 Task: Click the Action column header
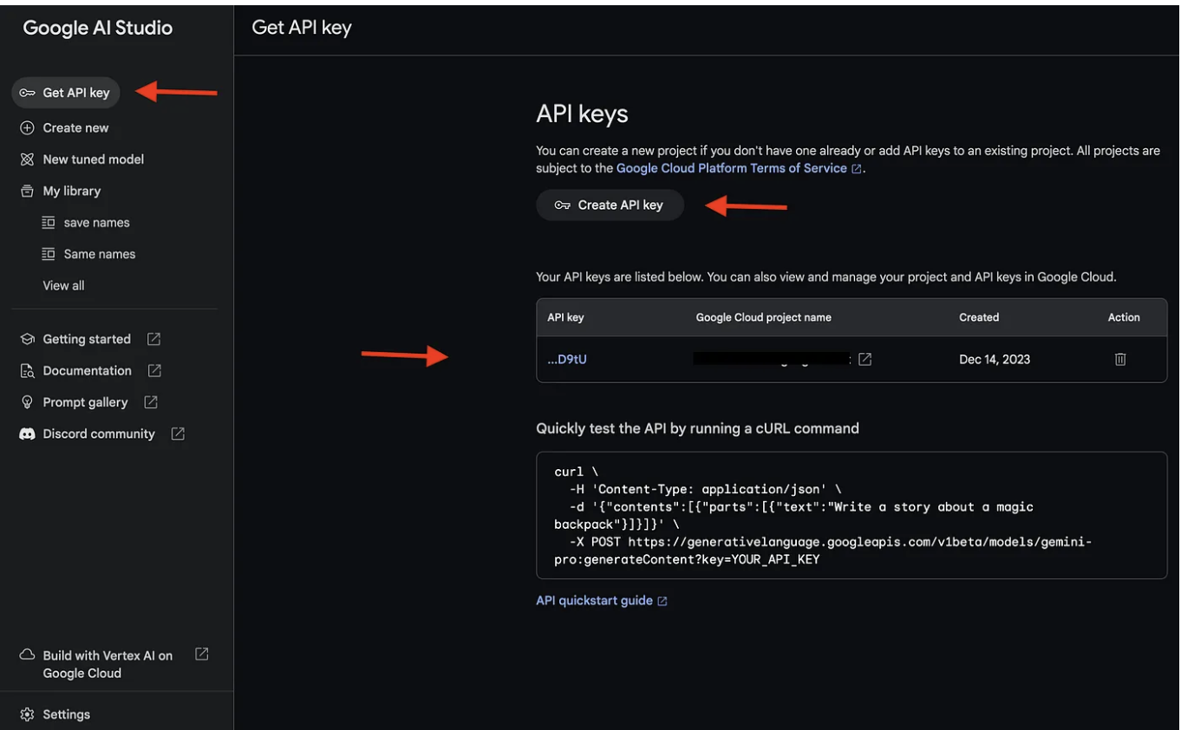[x=1124, y=317]
